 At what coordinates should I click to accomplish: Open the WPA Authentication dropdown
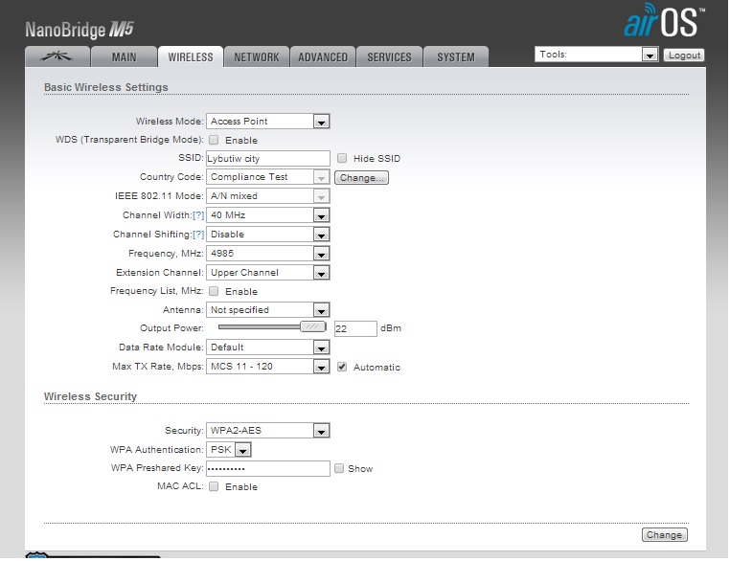tap(229, 449)
